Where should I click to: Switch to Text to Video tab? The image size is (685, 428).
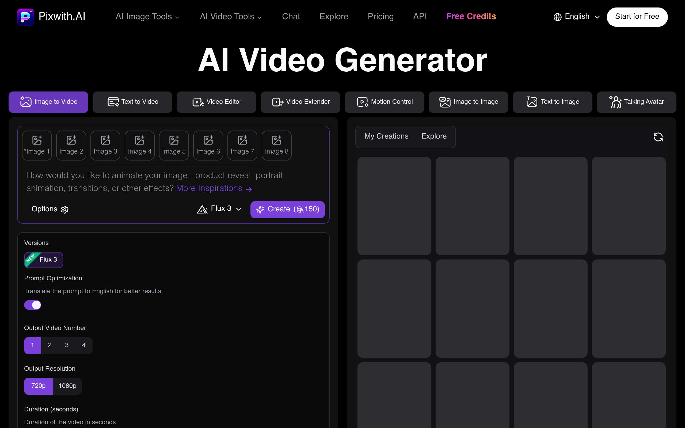[132, 102]
